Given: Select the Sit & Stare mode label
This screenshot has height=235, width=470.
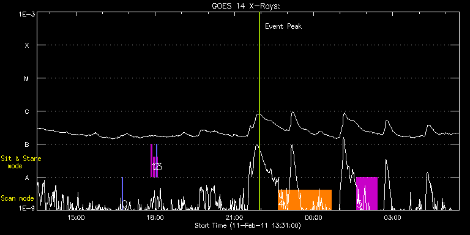Looking at the screenshot, I should point(21,162).
